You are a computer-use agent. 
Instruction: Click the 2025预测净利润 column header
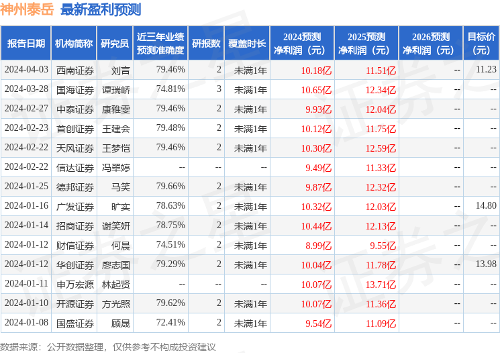coord(366,43)
